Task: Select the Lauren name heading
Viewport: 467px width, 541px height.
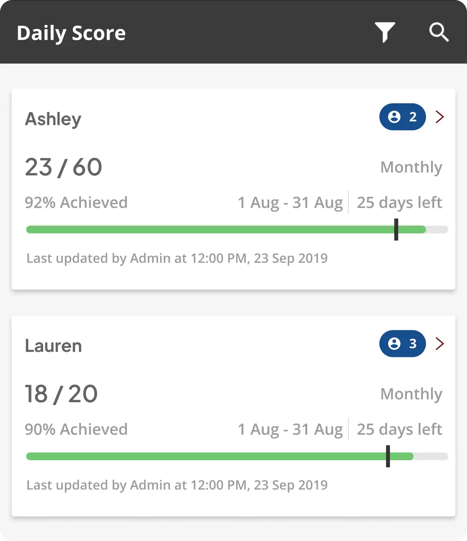Action: tap(54, 346)
